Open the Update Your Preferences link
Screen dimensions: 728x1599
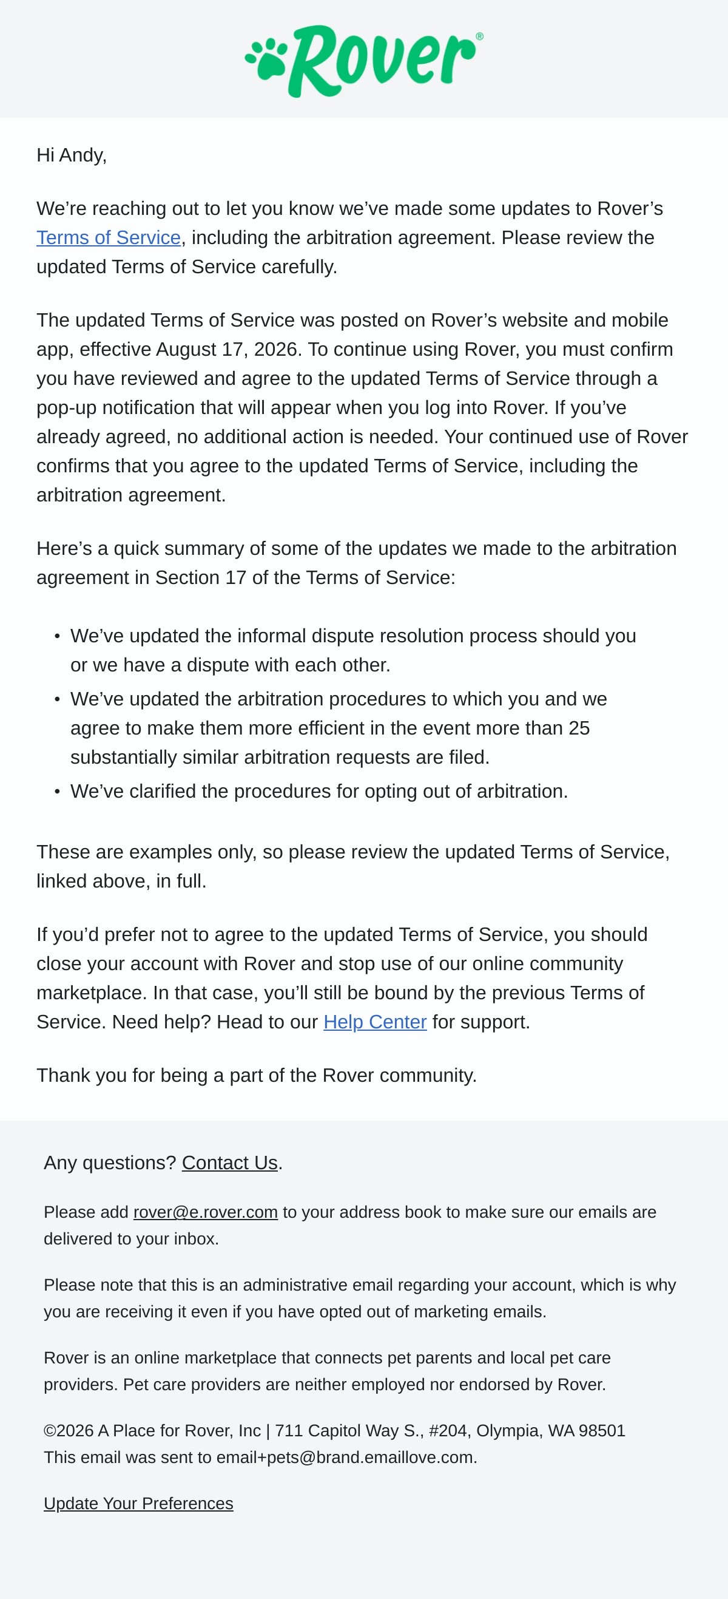(138, 1504)
